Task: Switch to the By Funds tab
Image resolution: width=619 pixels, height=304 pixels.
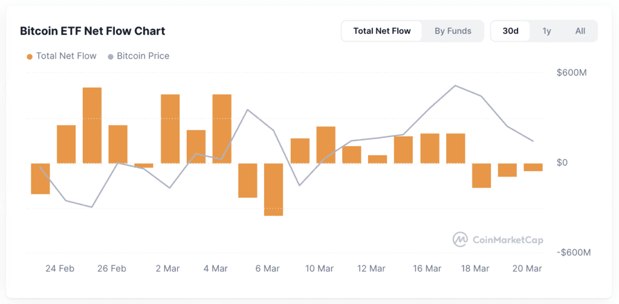Action: click(453, 31)
